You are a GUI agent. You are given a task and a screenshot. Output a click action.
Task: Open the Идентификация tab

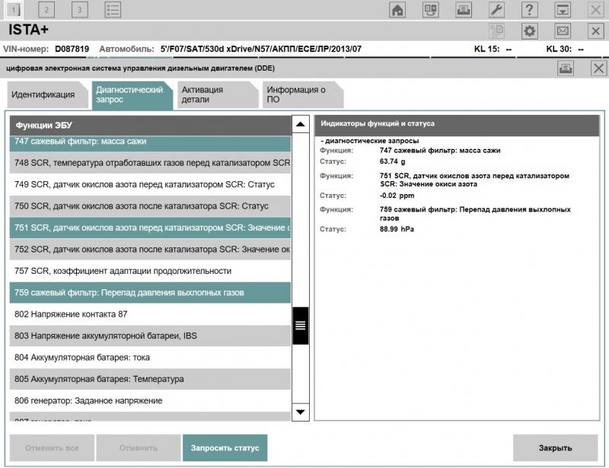pos(48,95)
